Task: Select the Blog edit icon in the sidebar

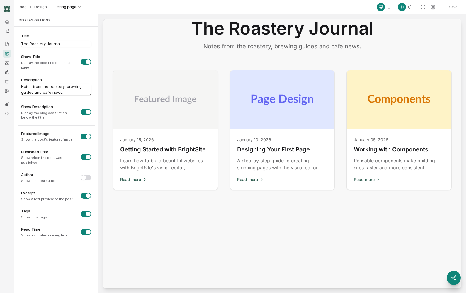Action: pos(7,54)
